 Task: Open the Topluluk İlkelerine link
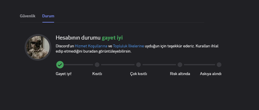[x=129, y=46]
